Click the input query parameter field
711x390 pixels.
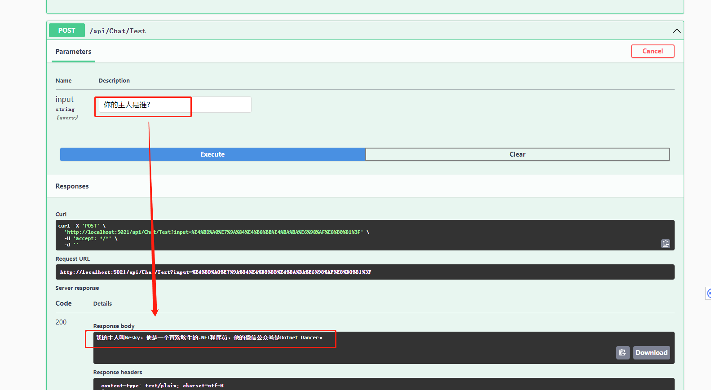coord(175,105)
